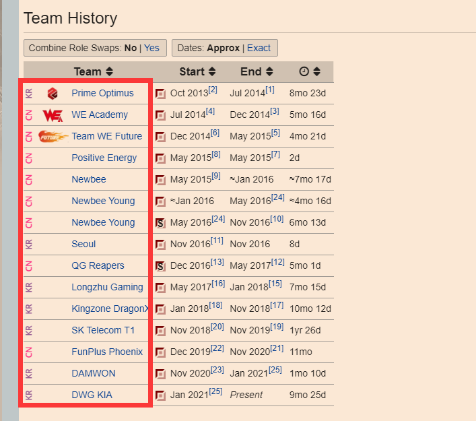Click the Team History heading

(71, 18)
